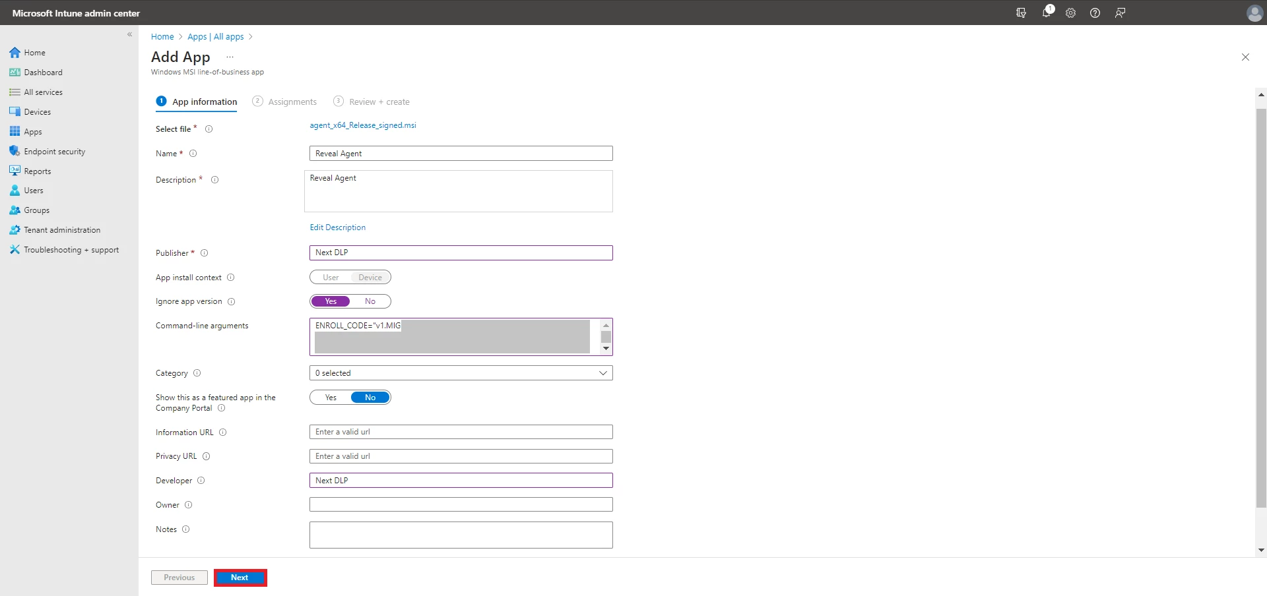The height and width of the screenshot is (596, 1267).
Task: Open the feedback icon in header
Action: point(1120,13)
